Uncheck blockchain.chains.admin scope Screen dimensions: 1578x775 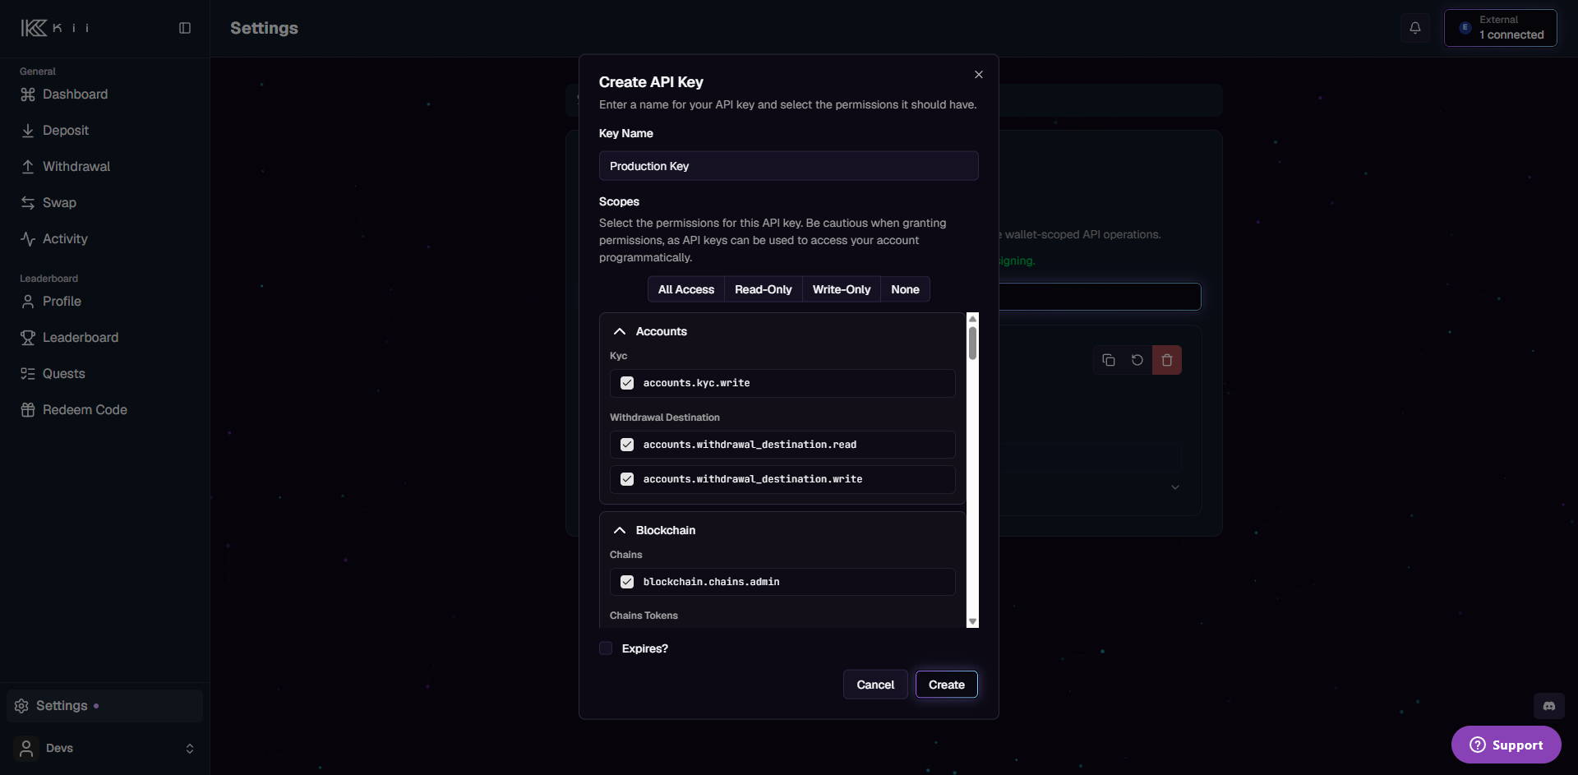(x=627, y=582)
